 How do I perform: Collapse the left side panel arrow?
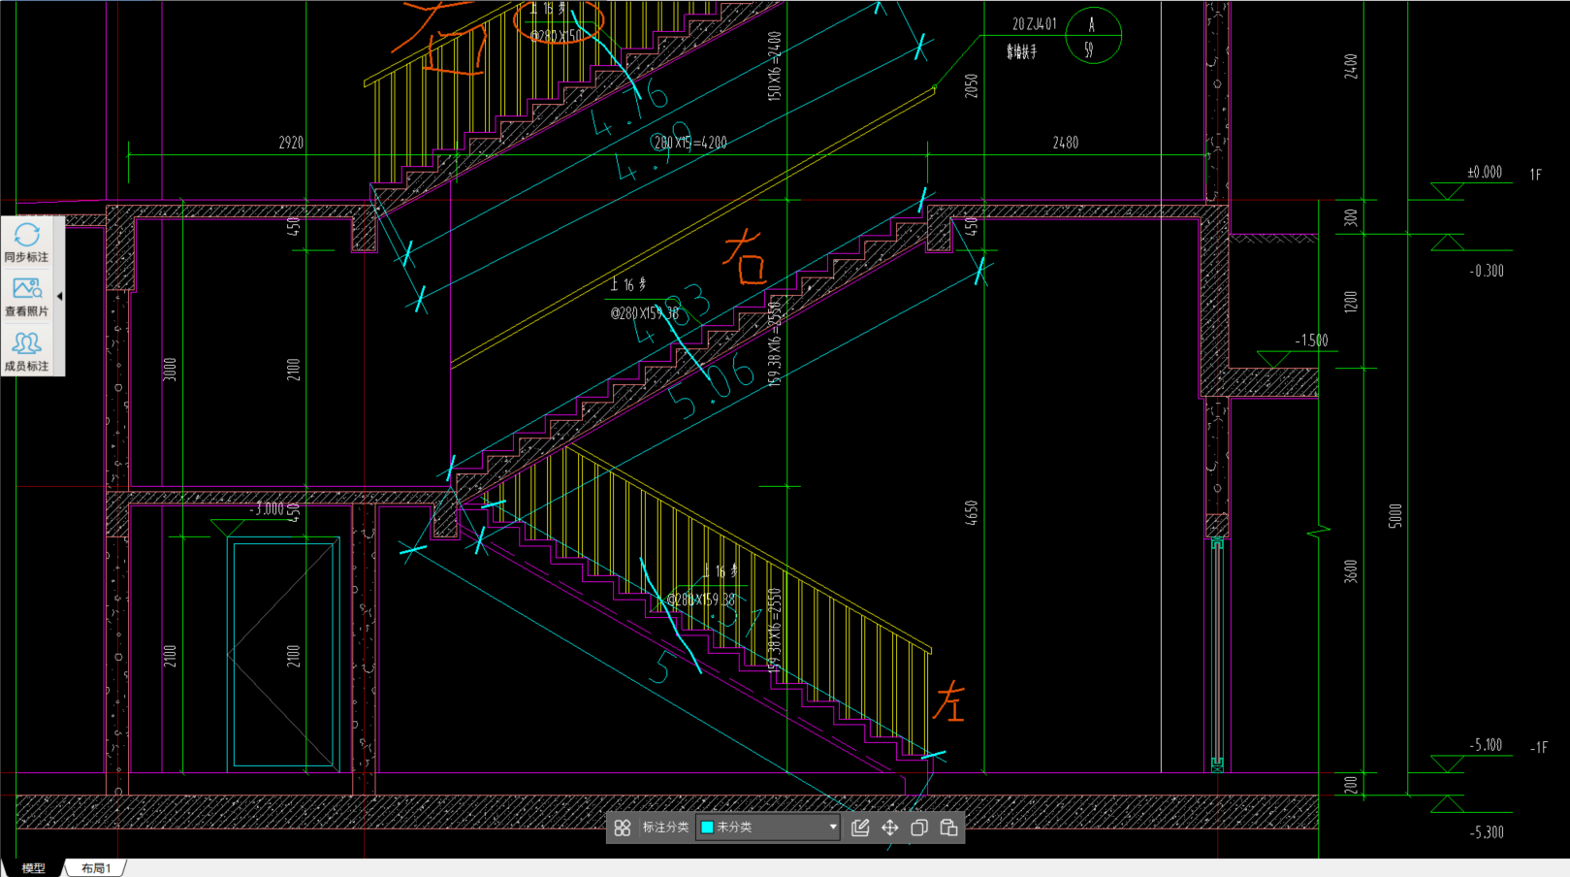(60, 296)
